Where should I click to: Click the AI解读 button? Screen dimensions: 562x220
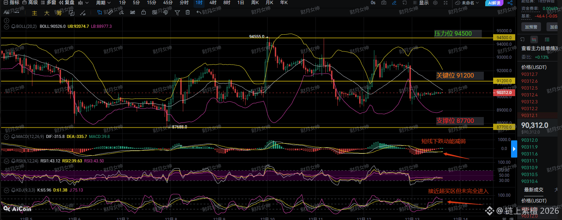494,3
